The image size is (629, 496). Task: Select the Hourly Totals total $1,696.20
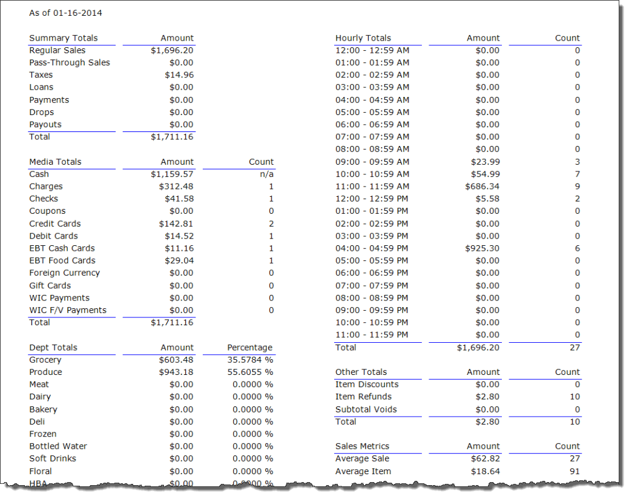(x=478, y=348)
